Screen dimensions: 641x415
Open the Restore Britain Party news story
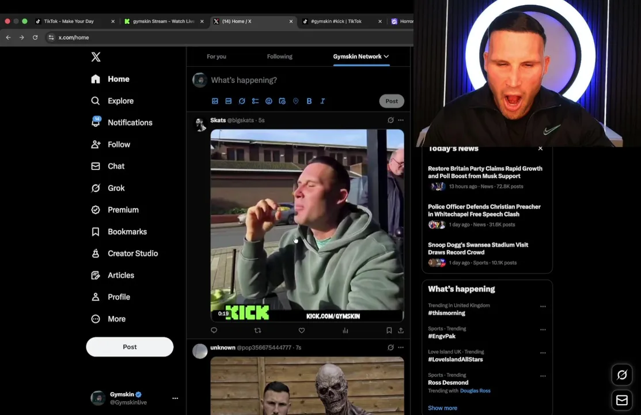click(x=486, y=172)
